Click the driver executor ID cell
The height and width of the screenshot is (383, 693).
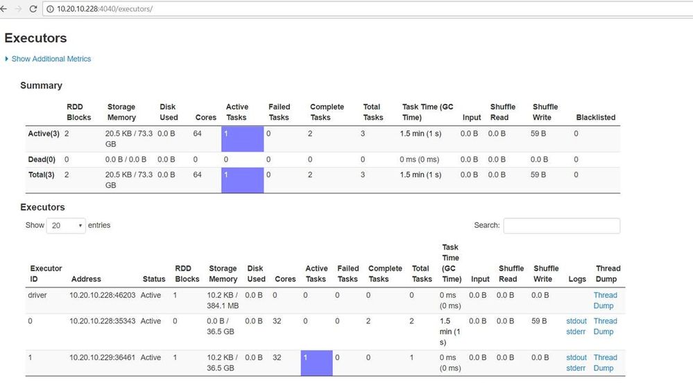(x=37, y=295)
